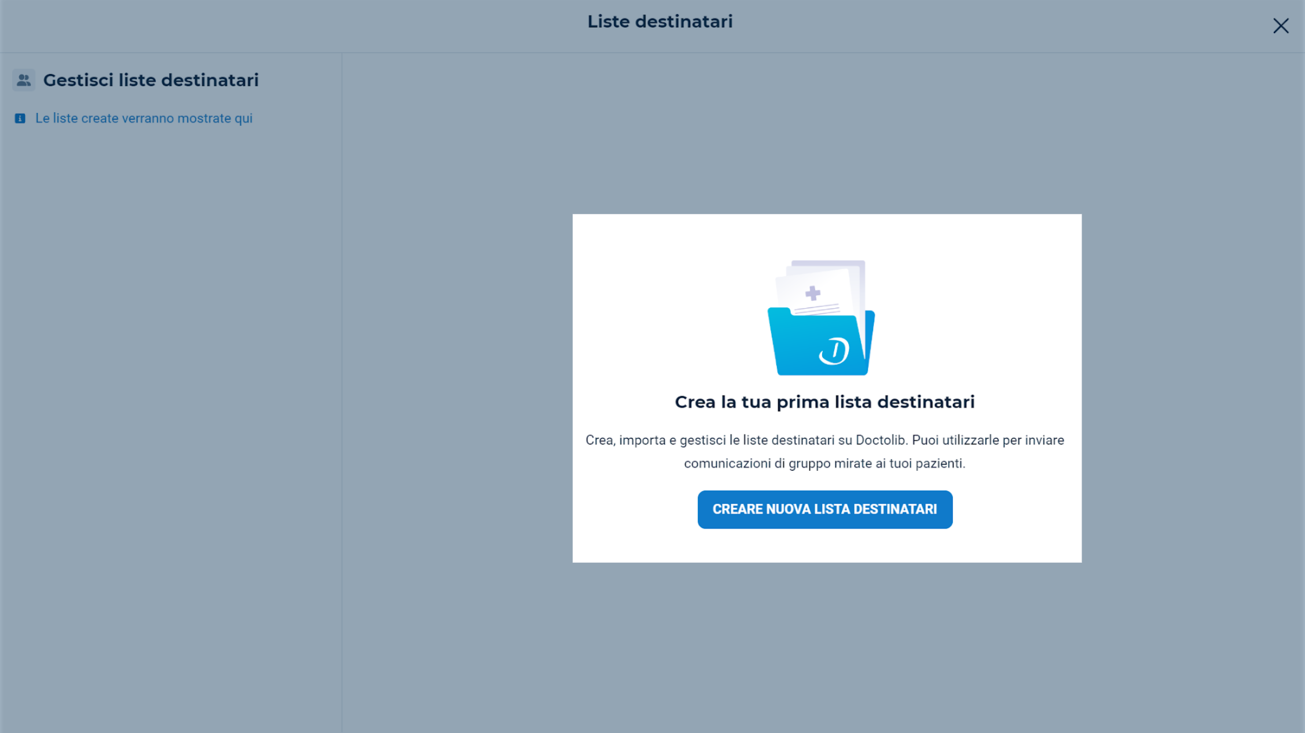Click the header bar left of the title
Screen dimensions: 1305x733
pyautogui.click(x=289, y=26)
